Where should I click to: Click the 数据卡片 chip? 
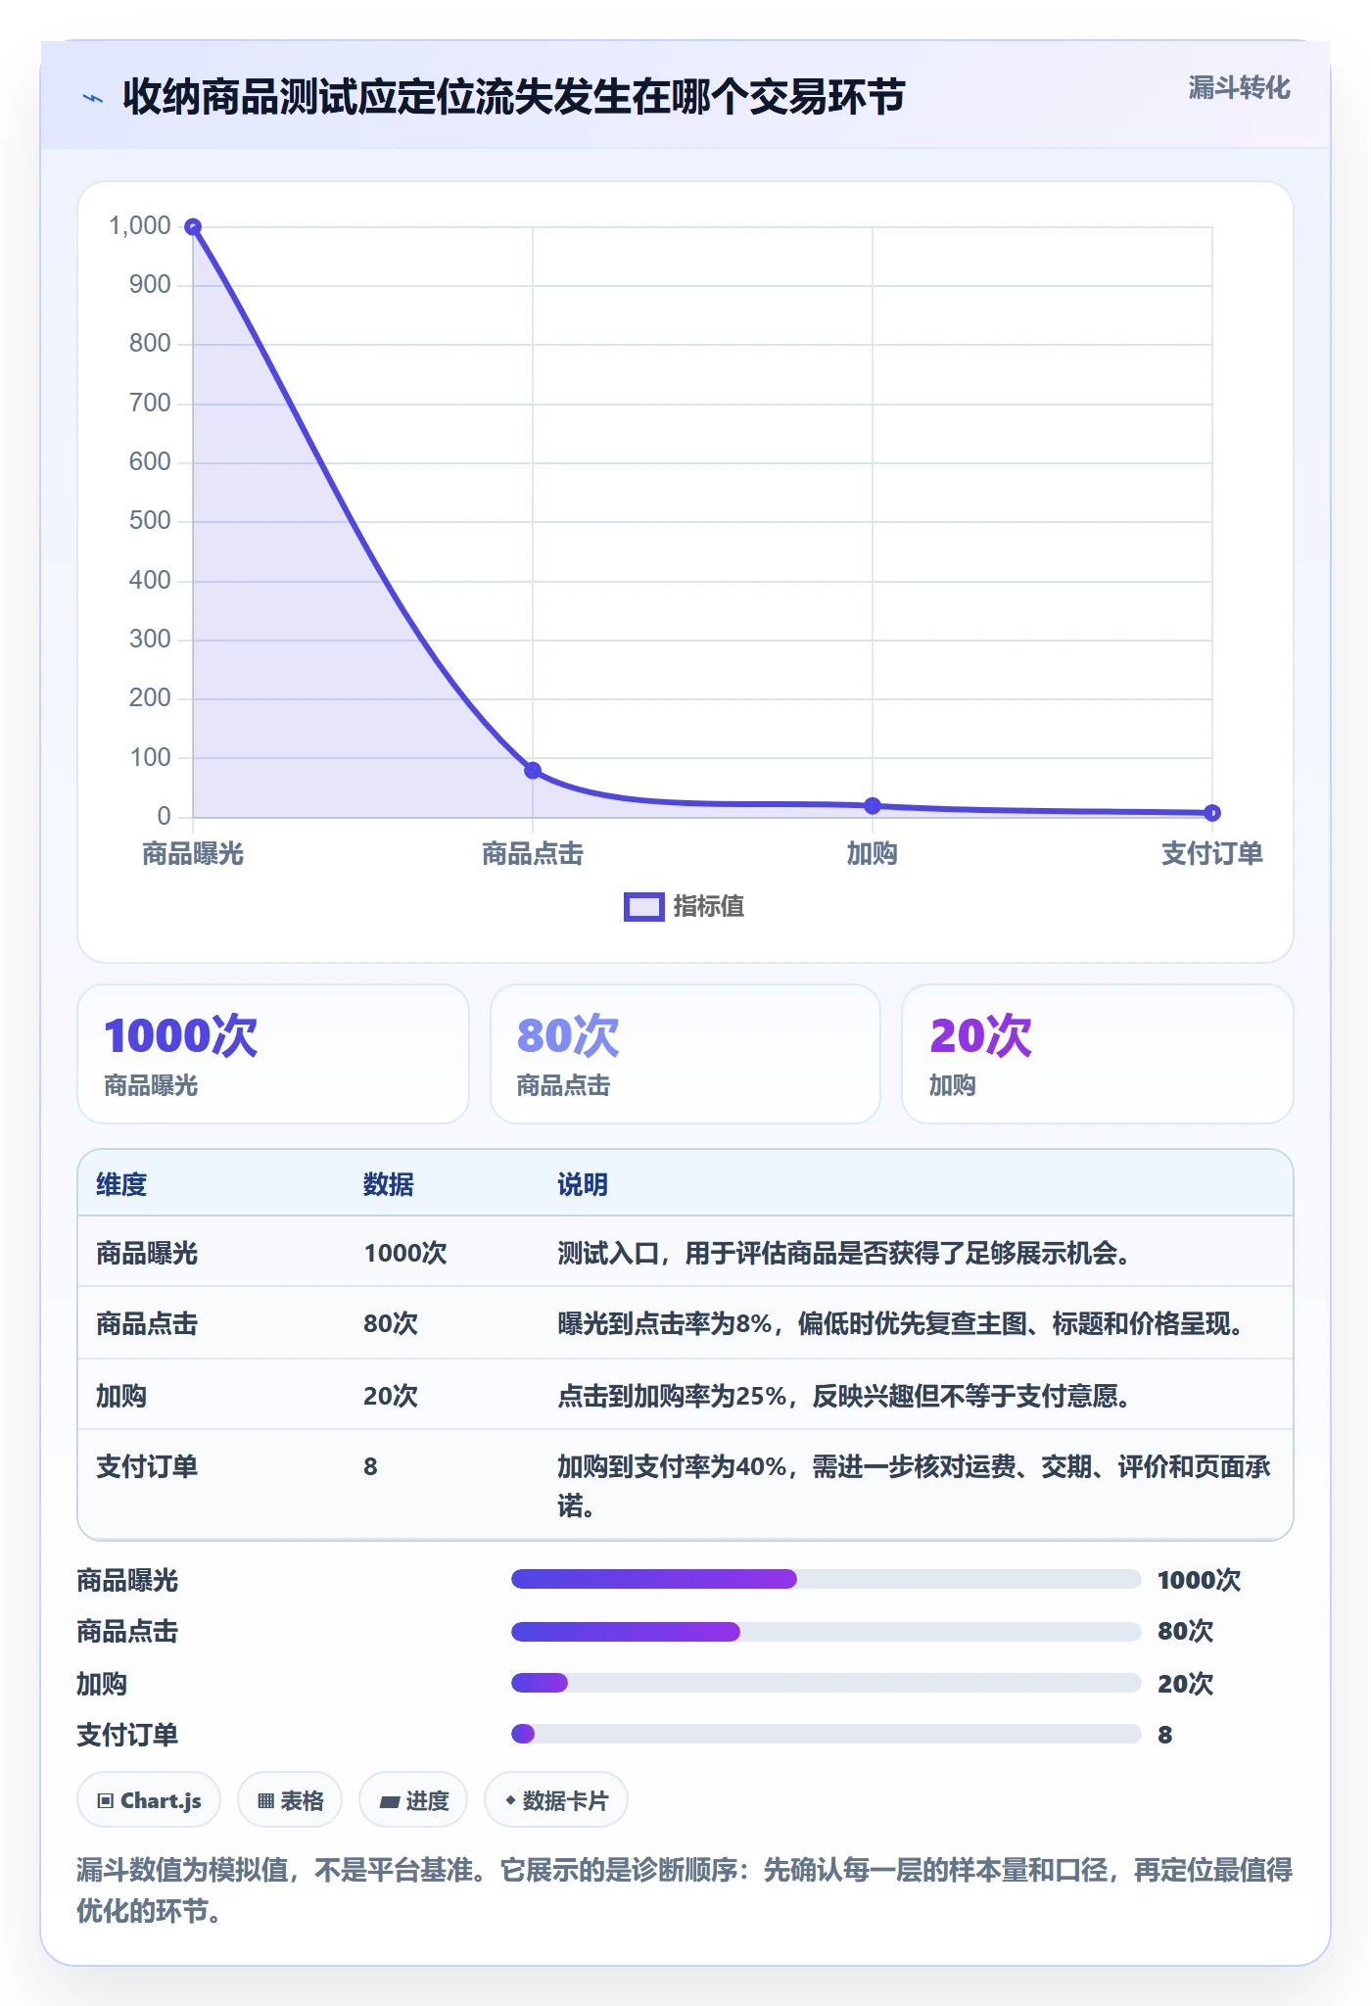(x=556, y=1800)
